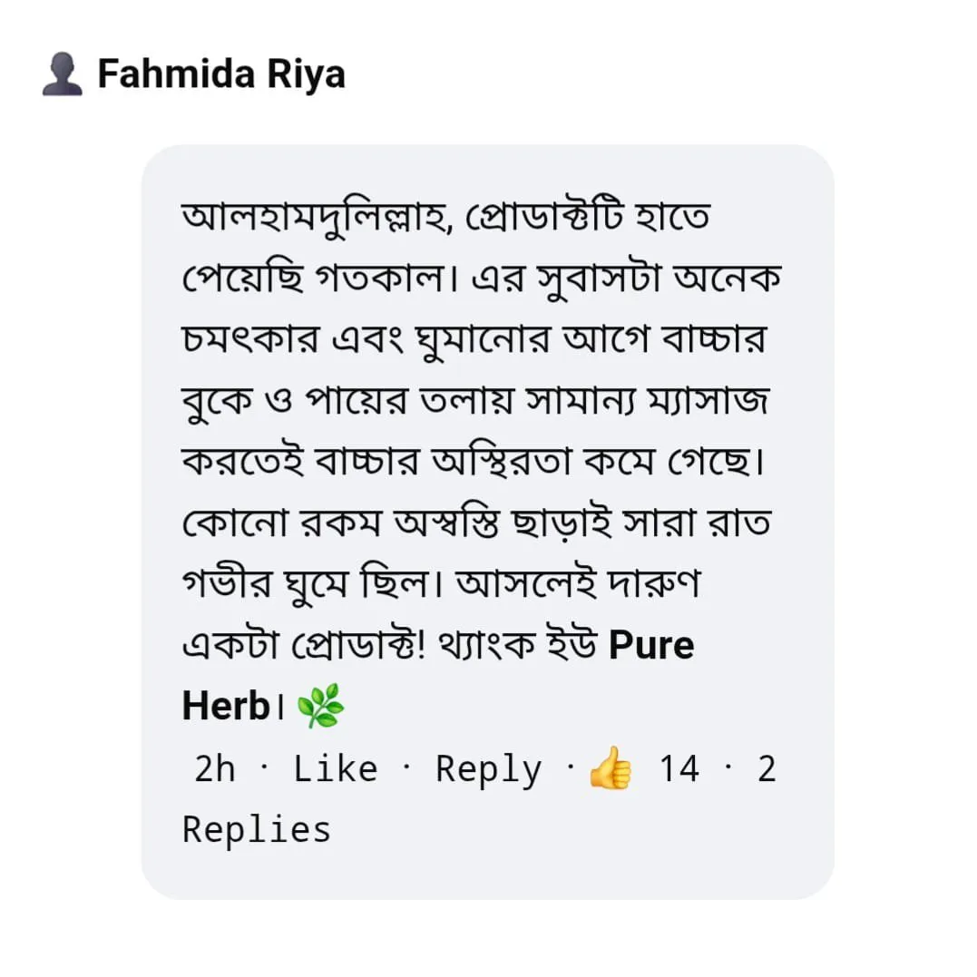
Task: Click the thumbs-up reaction emoji
Action: (610, 768)
